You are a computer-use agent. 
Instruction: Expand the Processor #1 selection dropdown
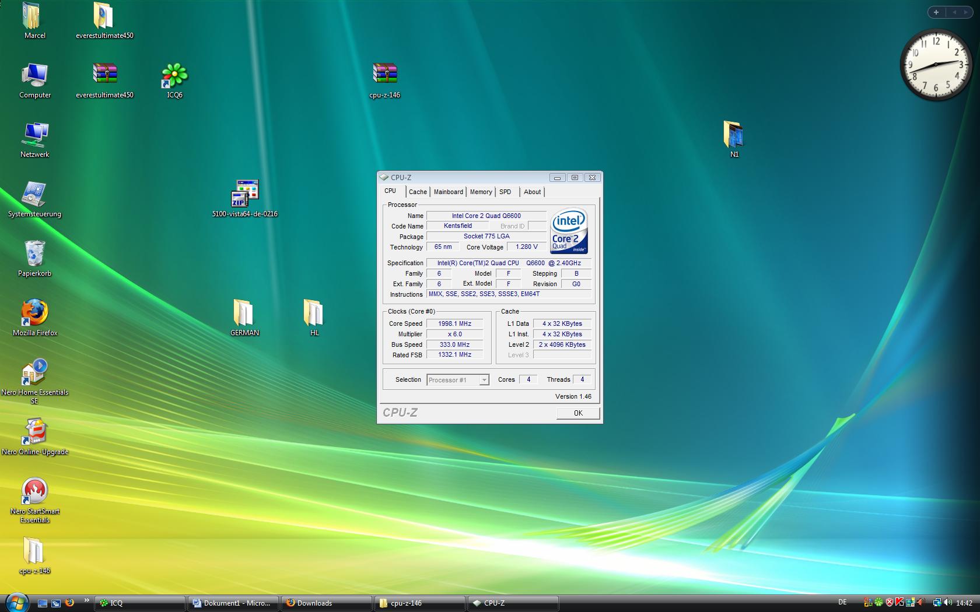click(484, 380)
